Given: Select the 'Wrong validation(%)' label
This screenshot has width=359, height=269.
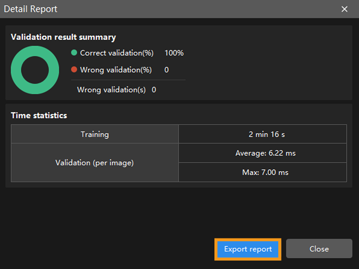Looking at the screenshot, I should (116, 70).
